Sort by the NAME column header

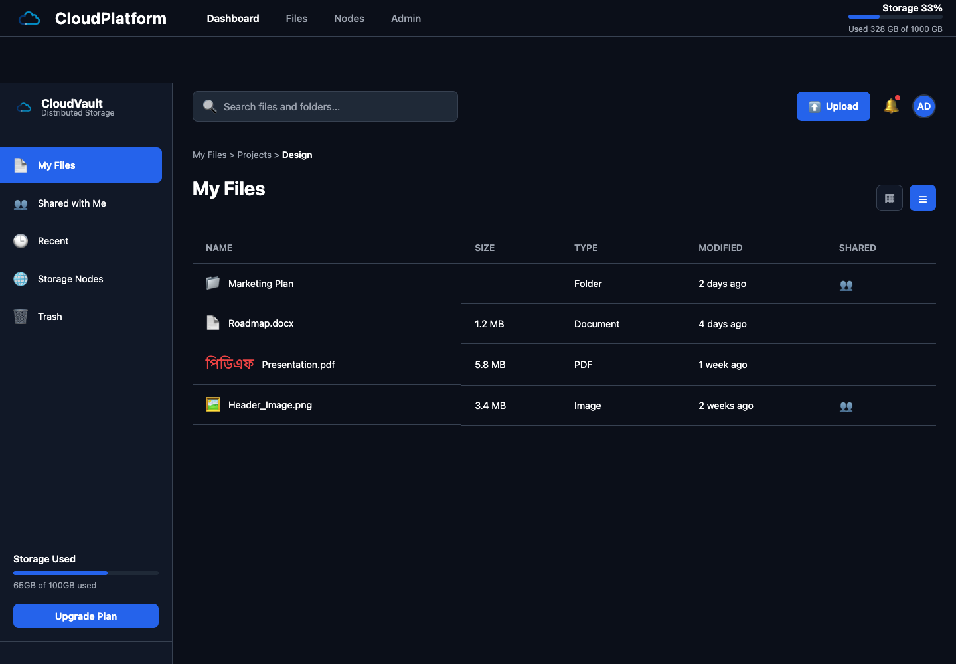click(219, 248)
